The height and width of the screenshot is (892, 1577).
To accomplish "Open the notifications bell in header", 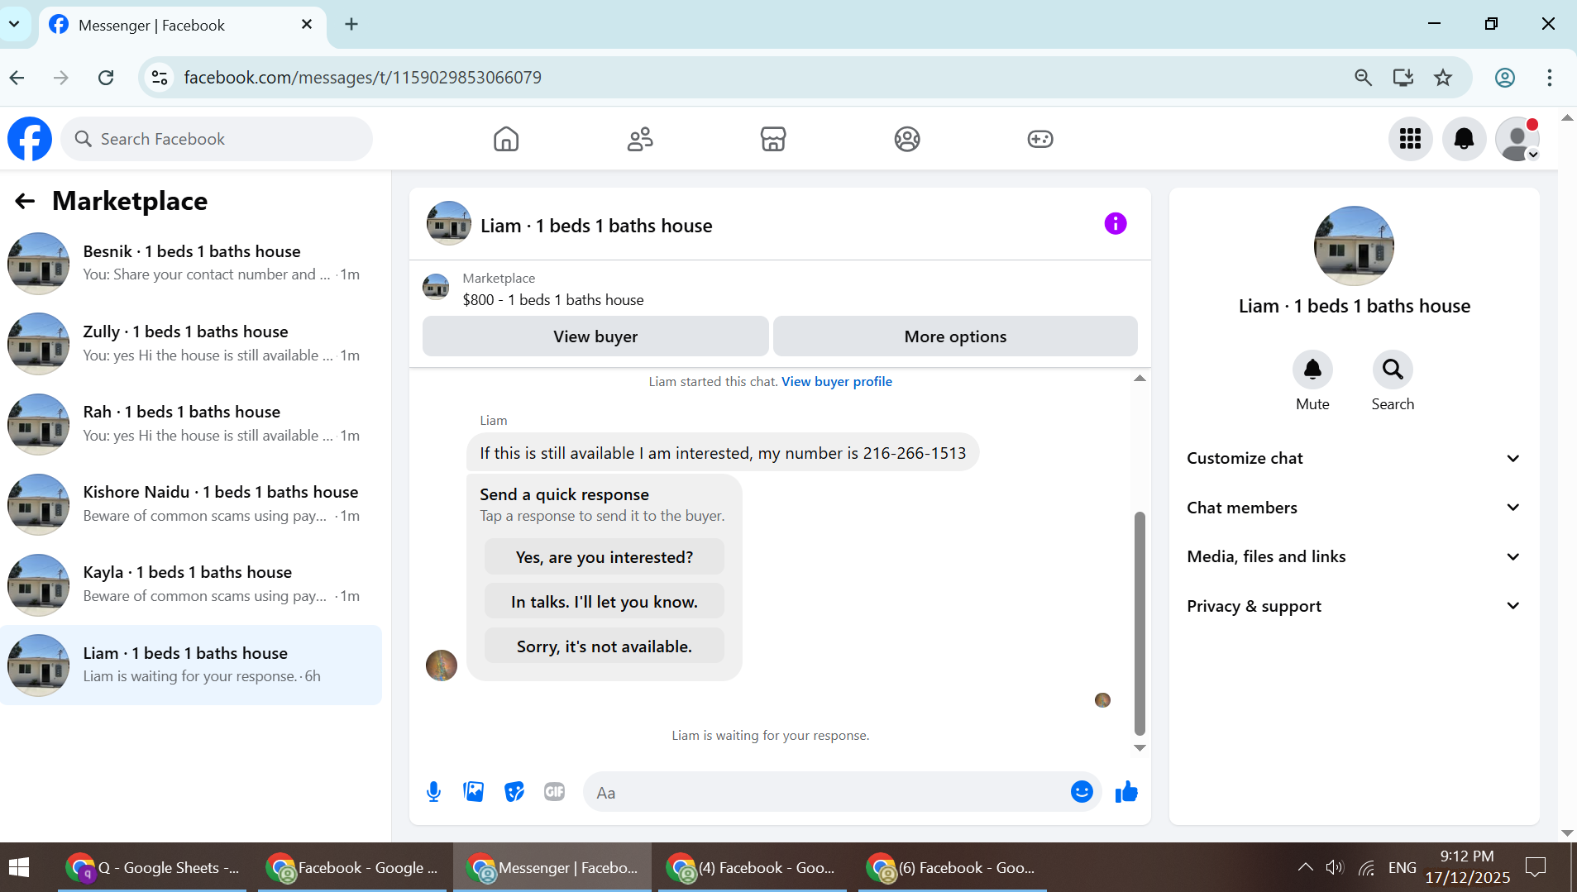I will [1465, 139].
